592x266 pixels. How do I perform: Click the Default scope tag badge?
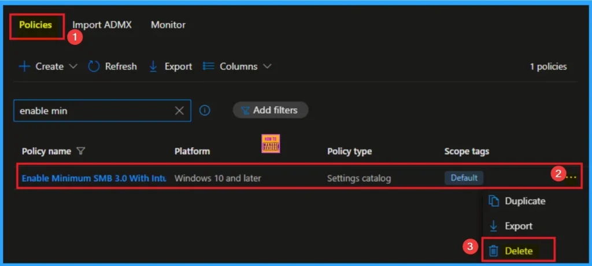click(464, 178)
